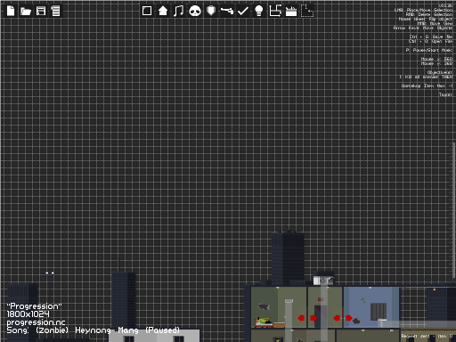456x342 pixels.
Task: Create a new level file
Action: pos(11,11)
